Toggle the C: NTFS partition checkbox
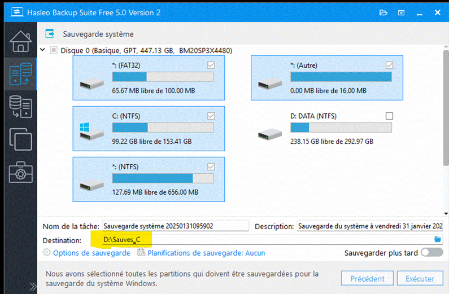The height and width of the screenshot is (294, 449). coord(211,116)
